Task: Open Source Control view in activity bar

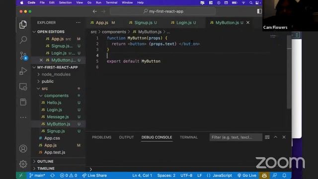Action: pos(23,56)
